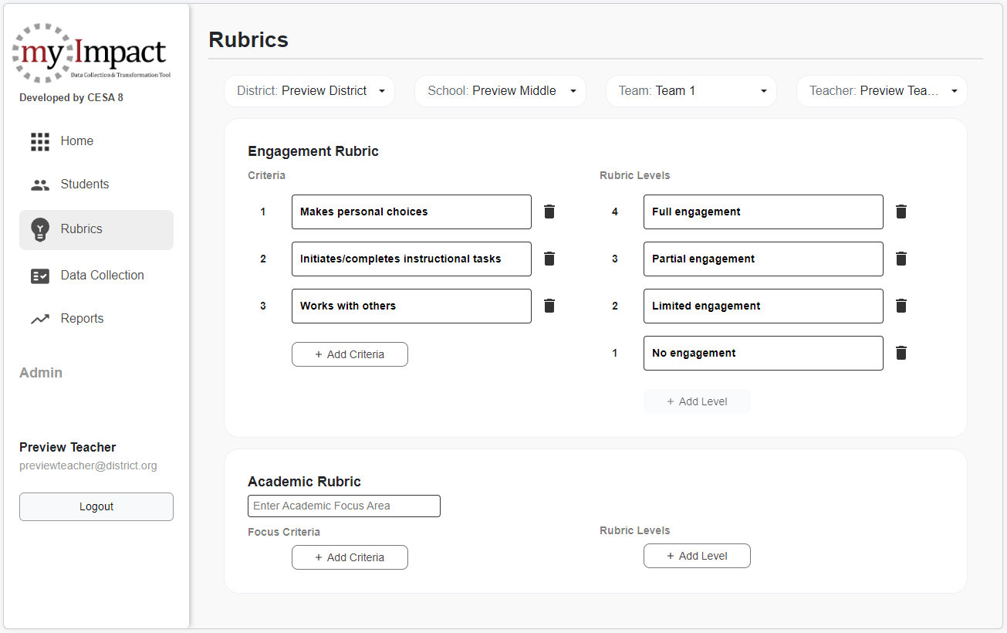1007x633 pixels.
Task: Click the myImpact logo
Action: (91, 52)
